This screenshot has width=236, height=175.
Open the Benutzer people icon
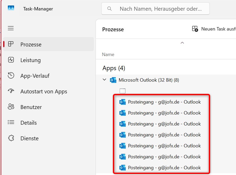(11, 107)
